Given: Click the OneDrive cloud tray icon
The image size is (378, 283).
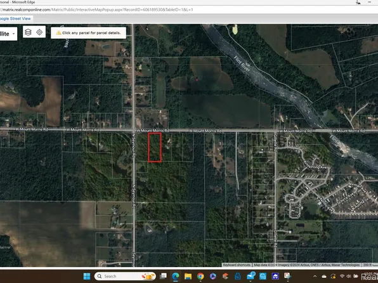Looking at the screenshot, I should (324, 276).
